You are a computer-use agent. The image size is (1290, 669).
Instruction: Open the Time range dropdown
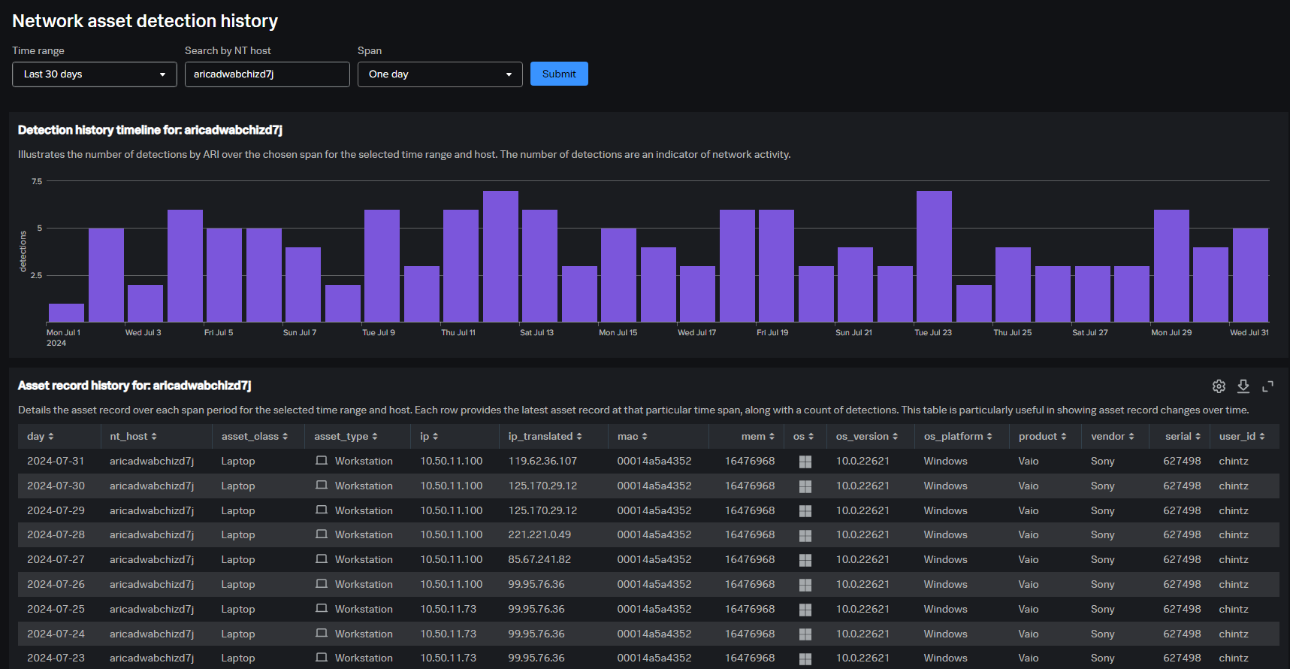[x=95, y=74]
